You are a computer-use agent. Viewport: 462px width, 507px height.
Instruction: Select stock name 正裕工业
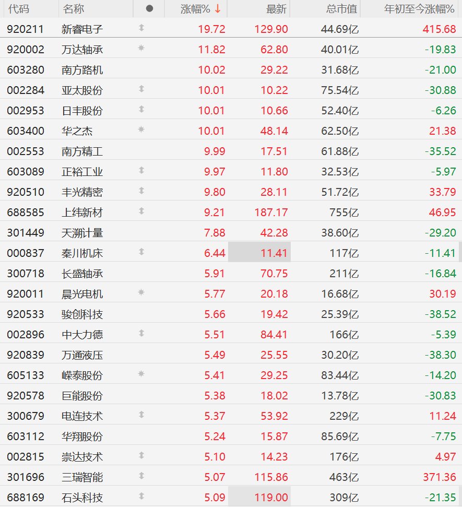click(82, 172)
